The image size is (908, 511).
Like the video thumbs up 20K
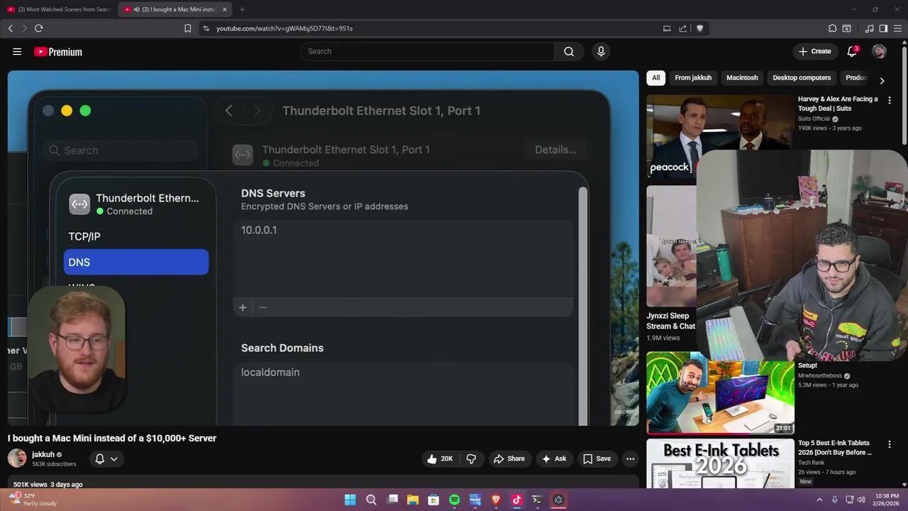tap(440, 458)
